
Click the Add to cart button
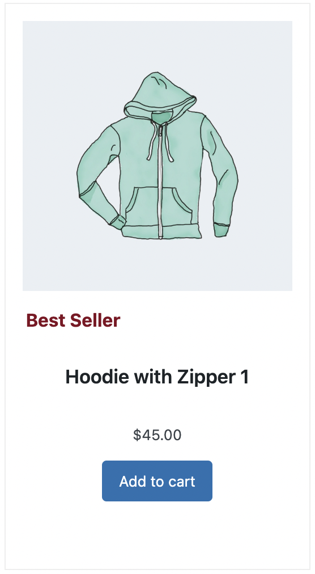click(157, 480)
